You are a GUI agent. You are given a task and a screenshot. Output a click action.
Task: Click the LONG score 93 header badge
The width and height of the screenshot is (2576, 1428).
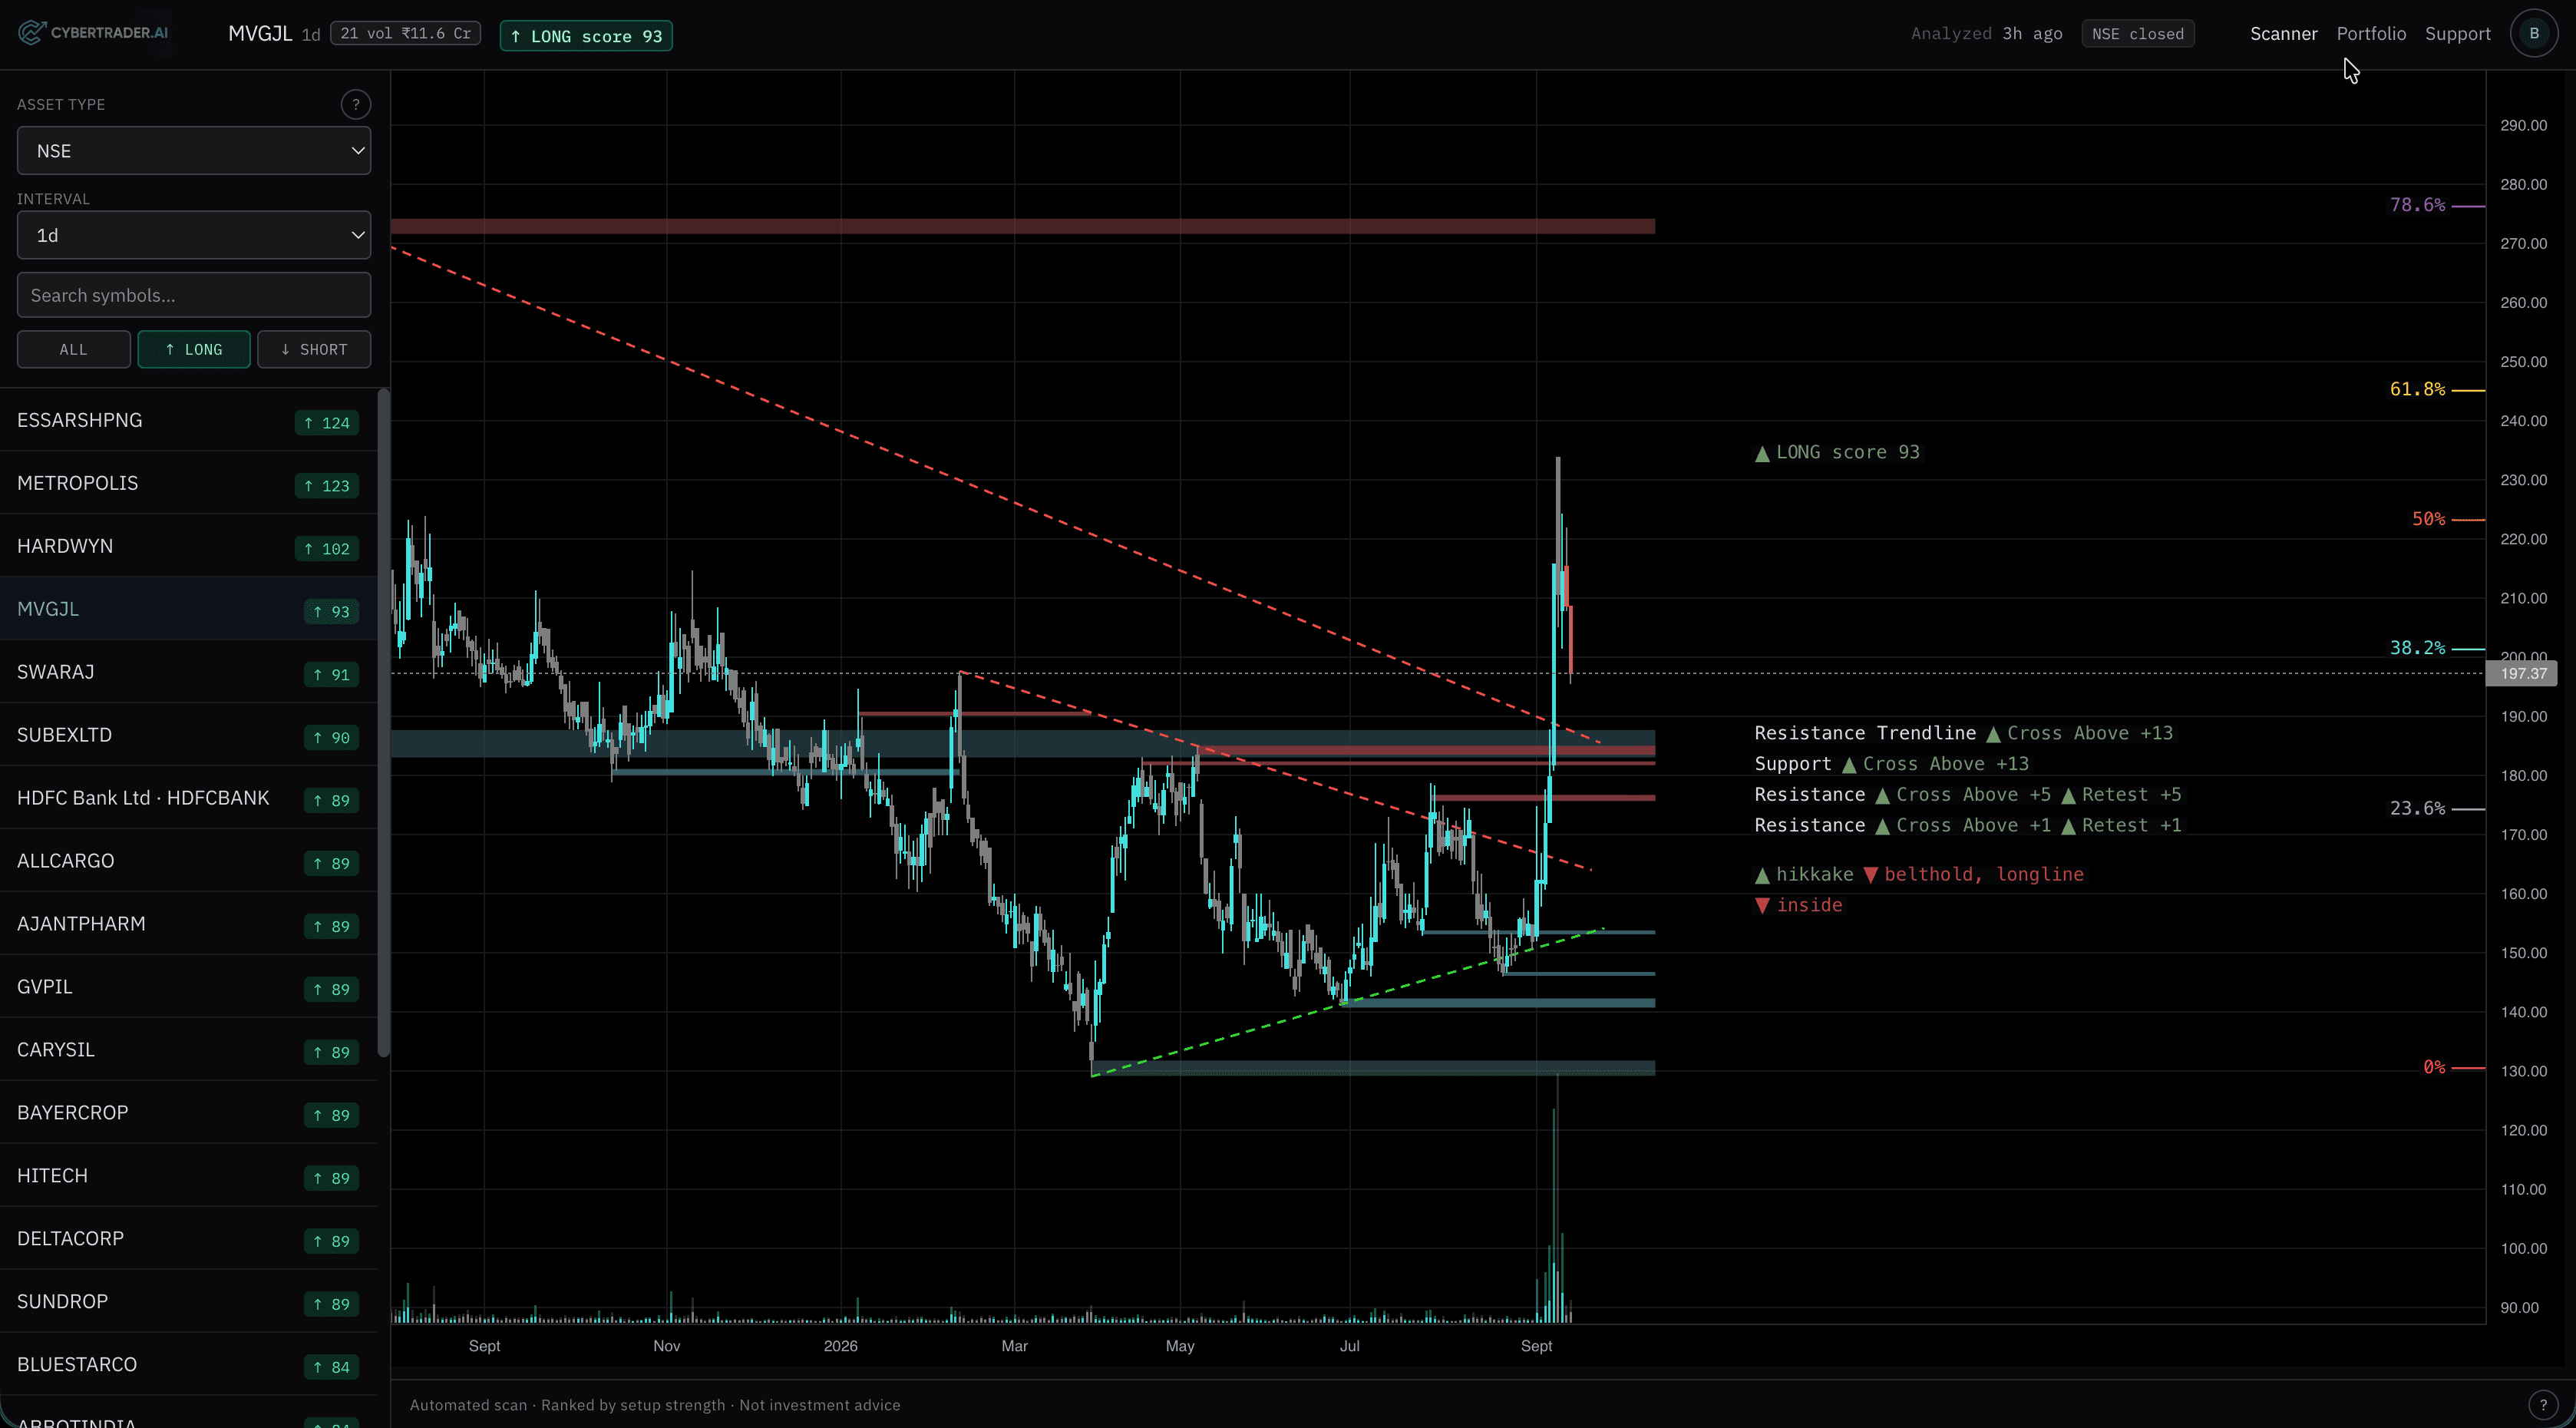point(586,36)
